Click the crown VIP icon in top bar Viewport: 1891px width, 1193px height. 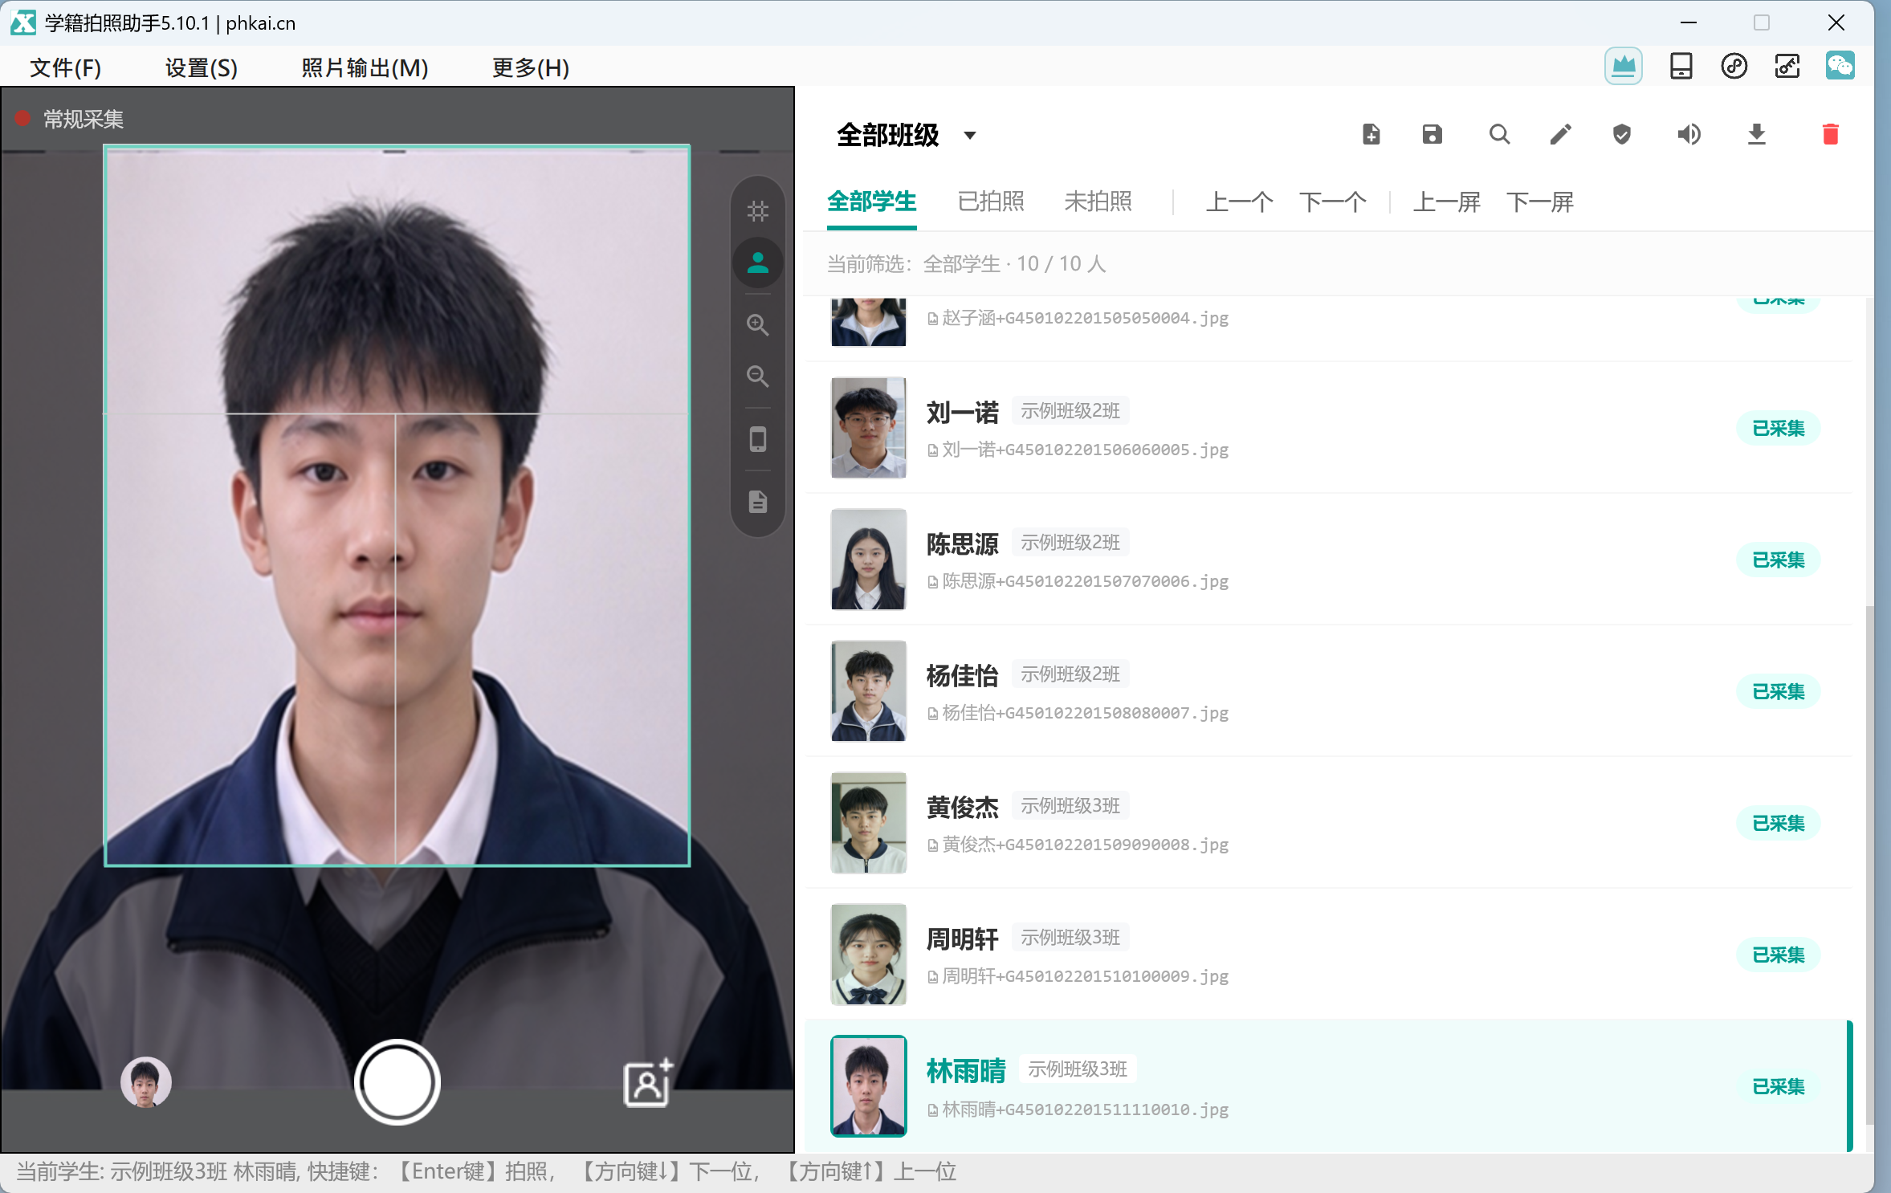pos(1623,66)
